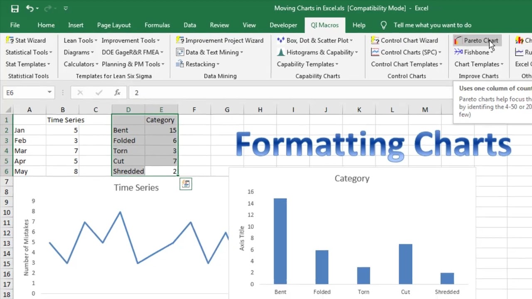
Task: Open Data & Text Mining menu
Action: [x=209, y=52]
